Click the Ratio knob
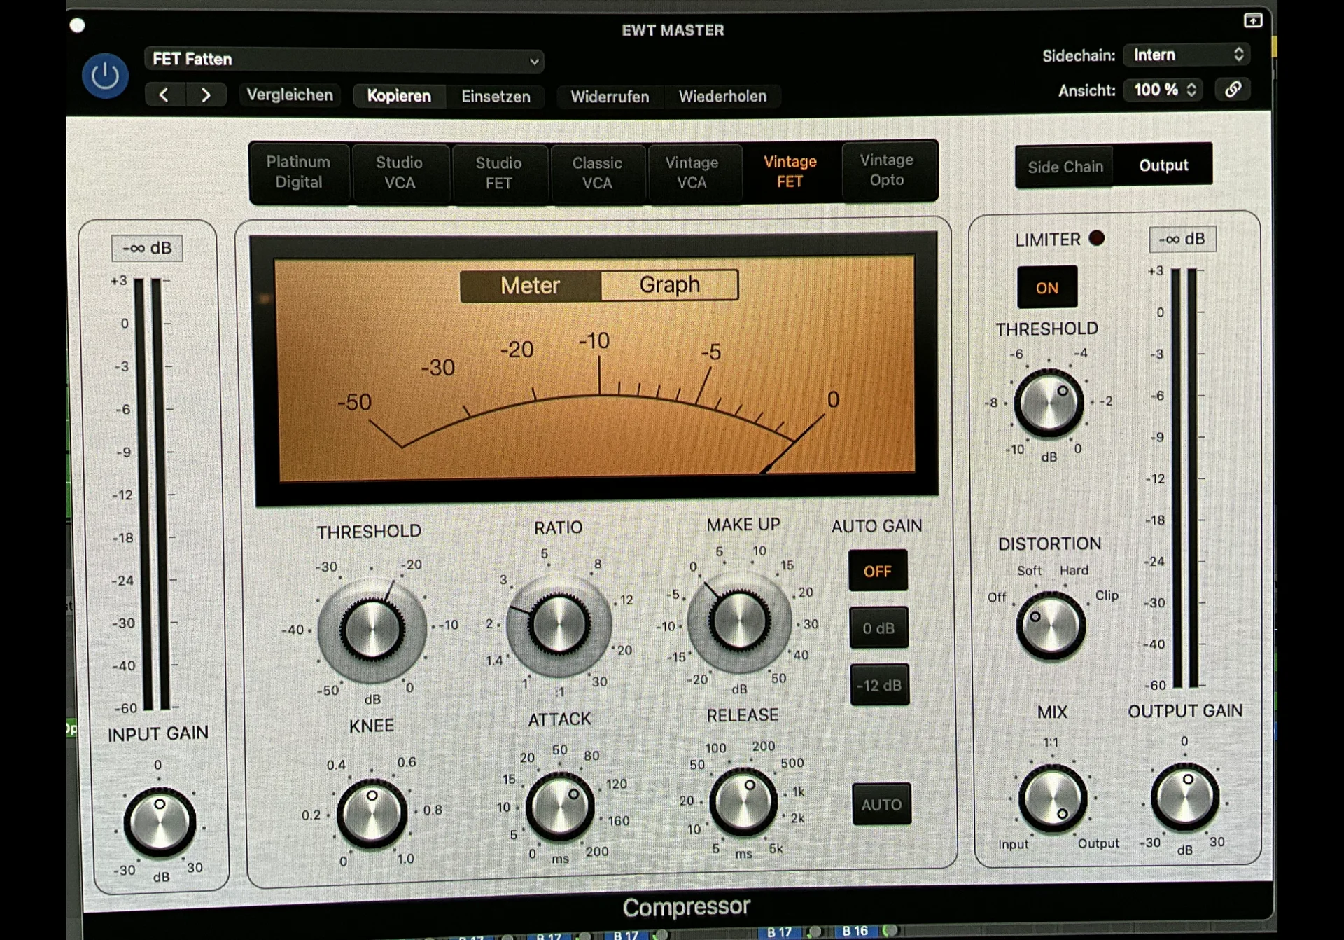This screenshot has width=1344, height=940. (x=558, y=624)
